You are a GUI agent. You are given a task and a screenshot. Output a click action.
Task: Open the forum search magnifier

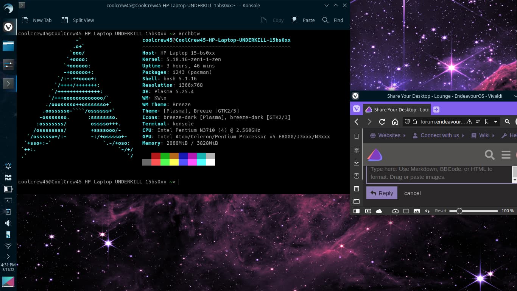coord(490,155)
